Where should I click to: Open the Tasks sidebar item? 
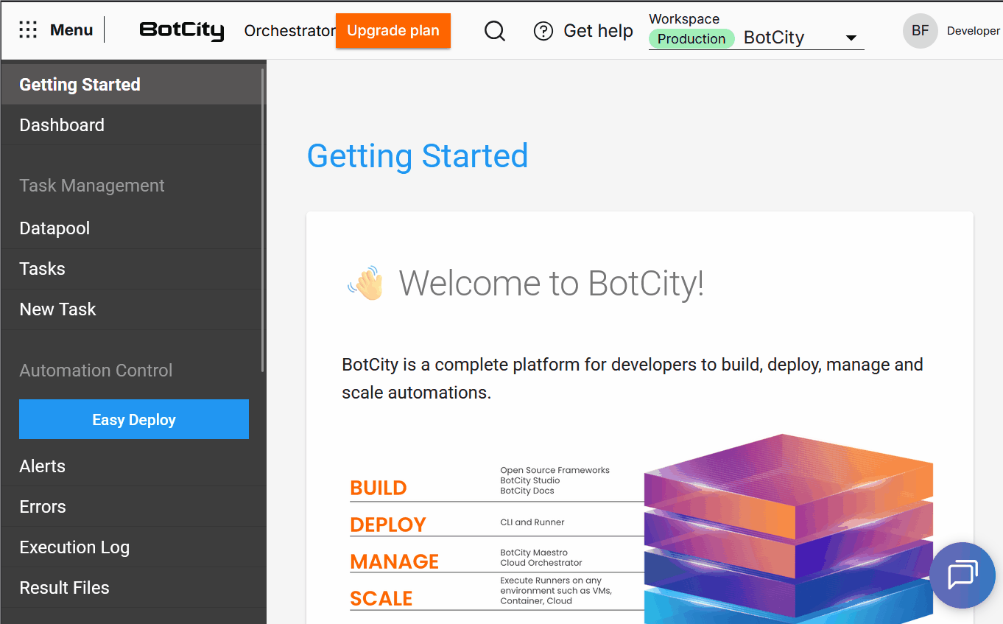43,269
